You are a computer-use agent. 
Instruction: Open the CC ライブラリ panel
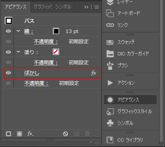click(x=124, y=140)
